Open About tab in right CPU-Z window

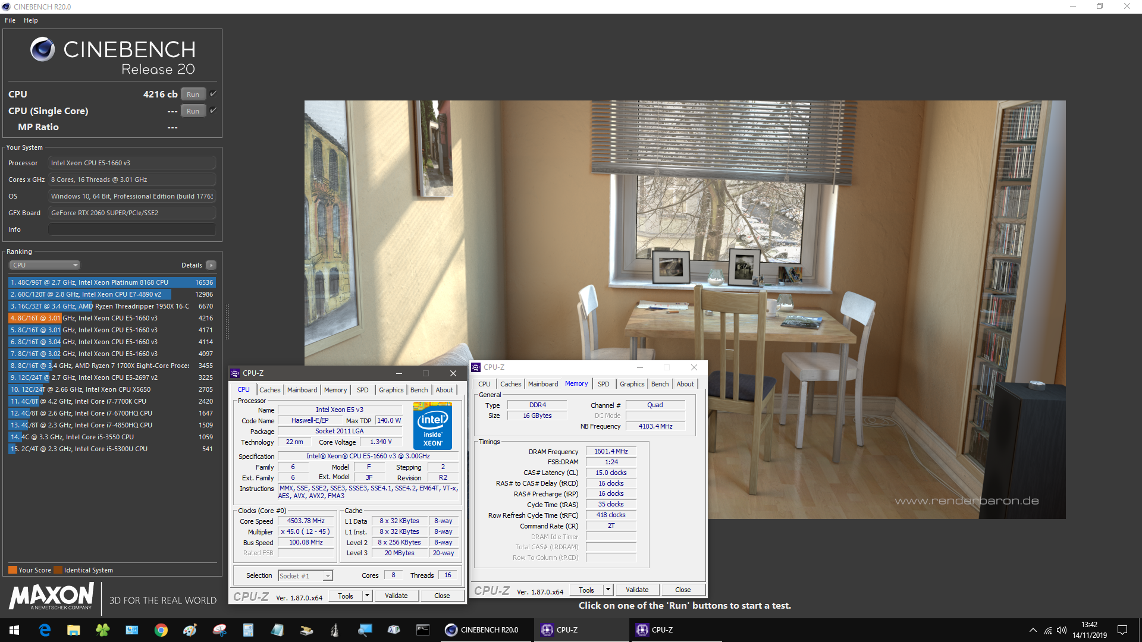(x=685, y=384)
